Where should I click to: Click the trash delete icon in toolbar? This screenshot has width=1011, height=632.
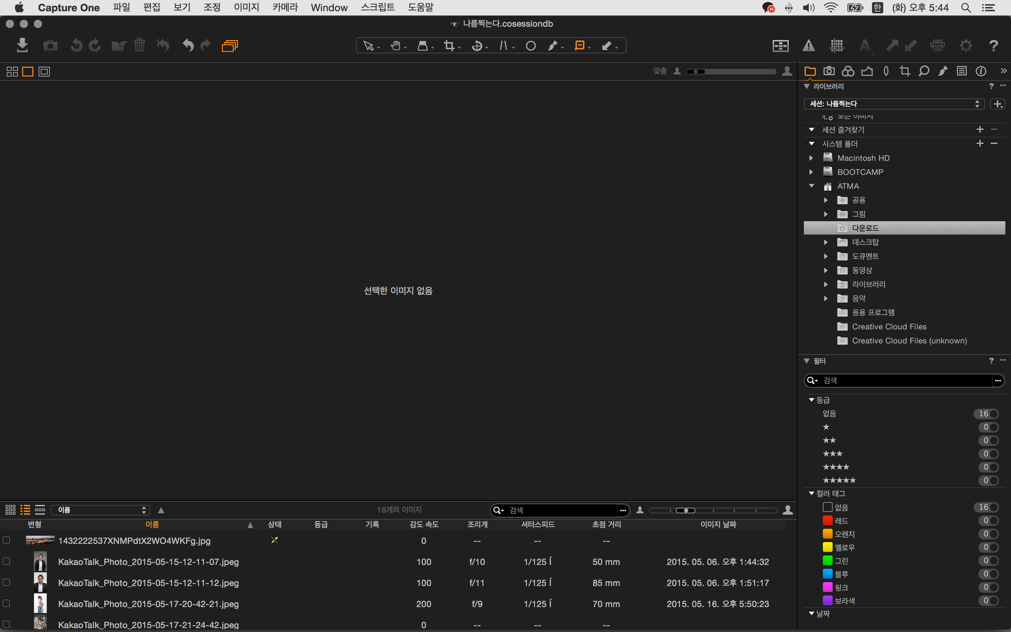(x=139, y=45)
